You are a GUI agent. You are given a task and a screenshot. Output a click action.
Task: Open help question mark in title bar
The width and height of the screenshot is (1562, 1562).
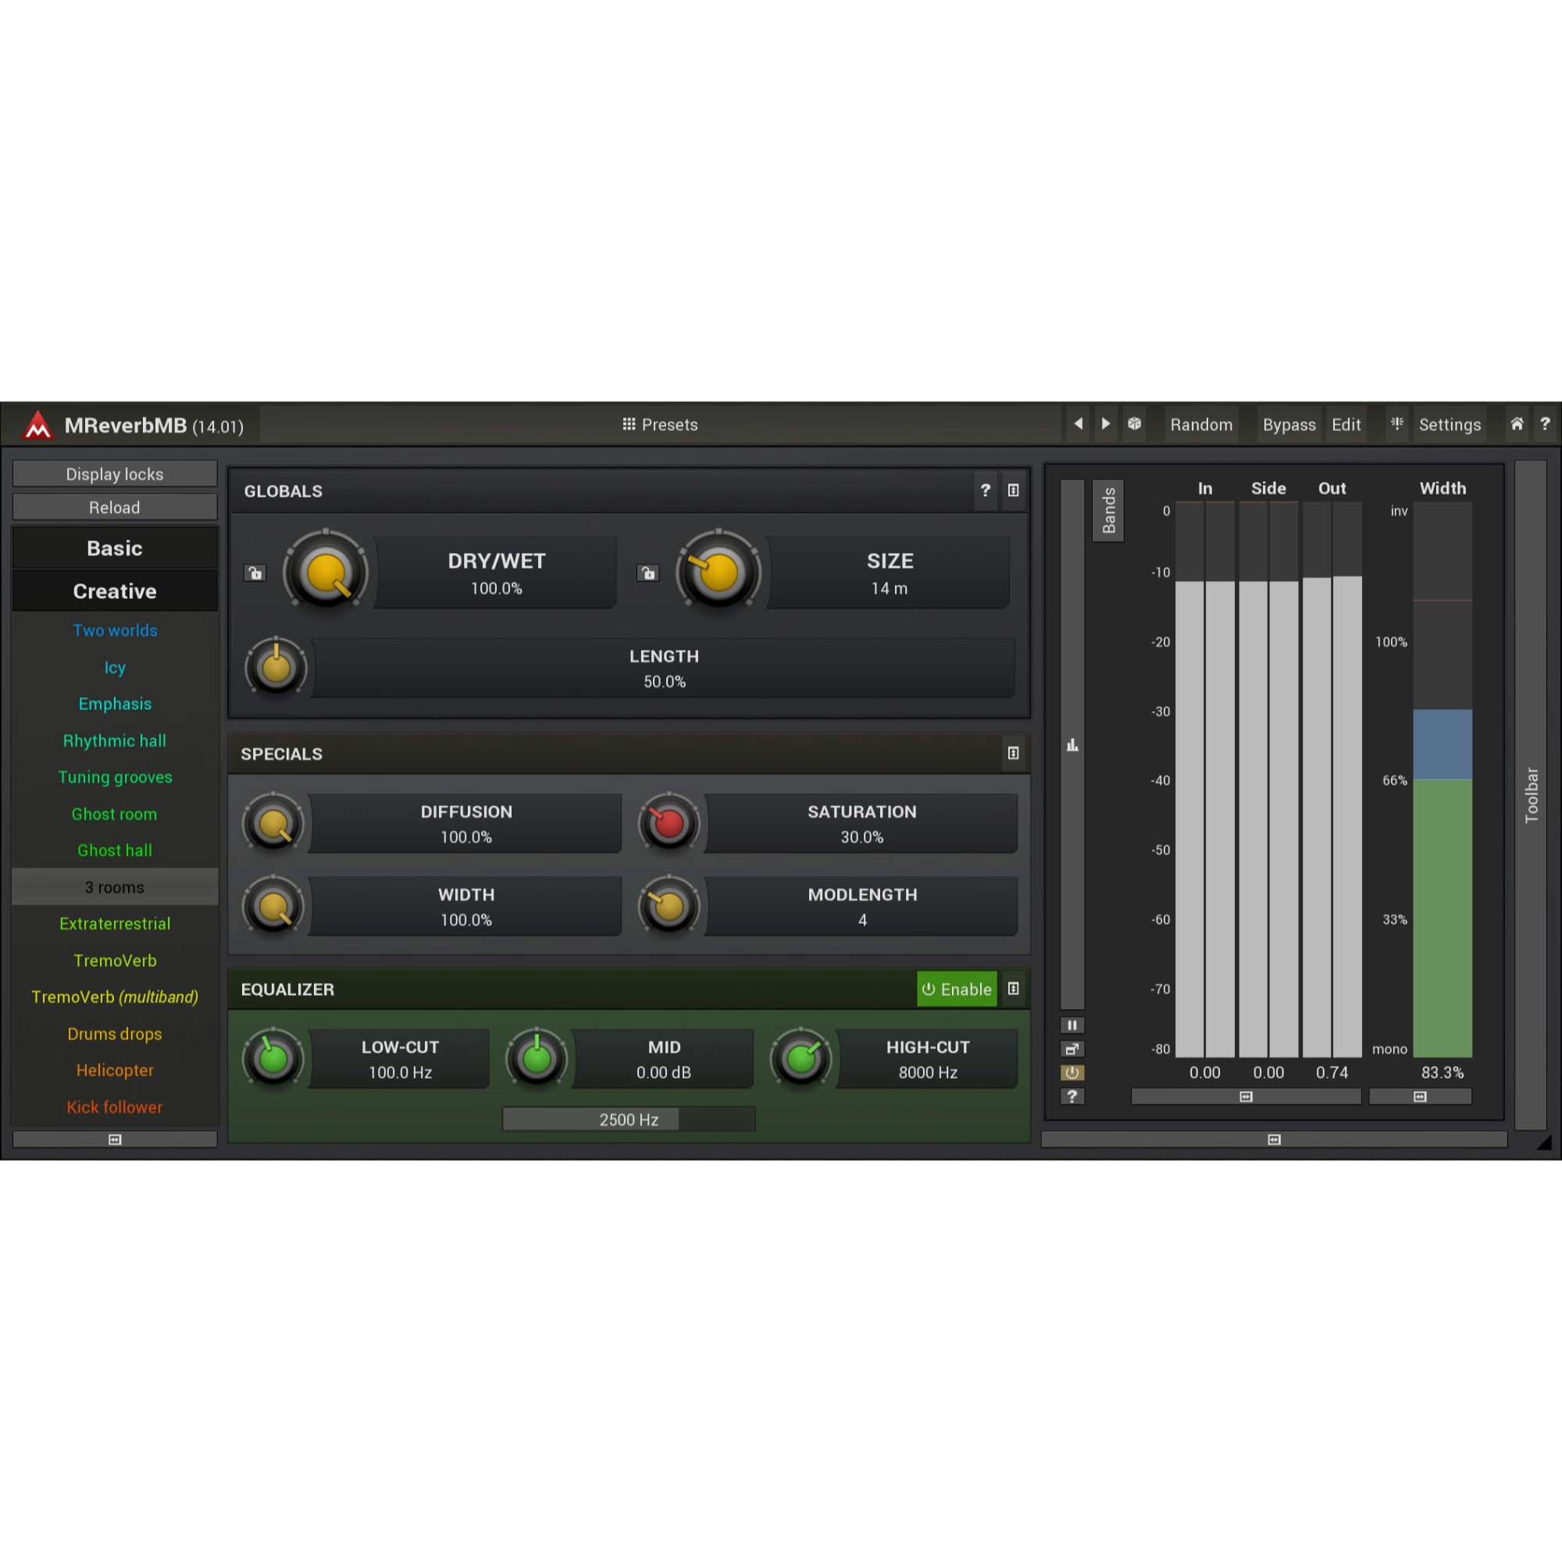1544,423
